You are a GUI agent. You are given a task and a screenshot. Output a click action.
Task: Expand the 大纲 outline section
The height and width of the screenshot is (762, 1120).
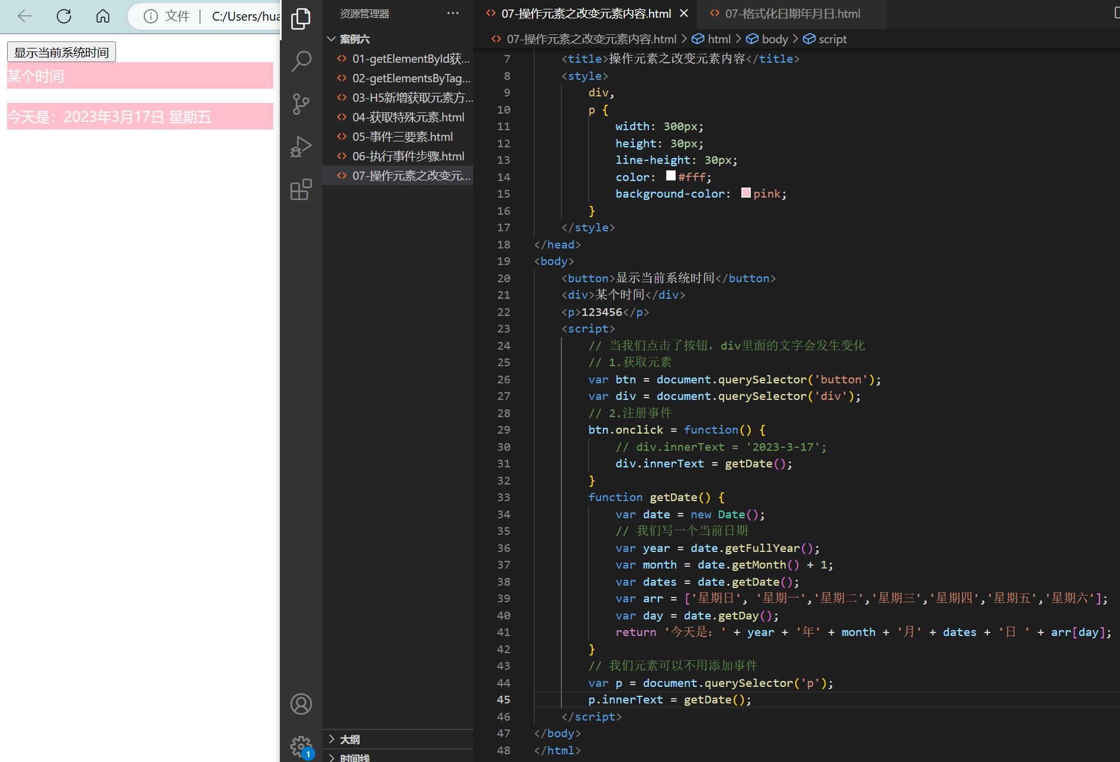[x=398, y=740]
